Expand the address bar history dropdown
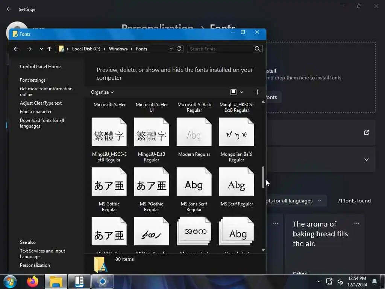 coord(171,49)
